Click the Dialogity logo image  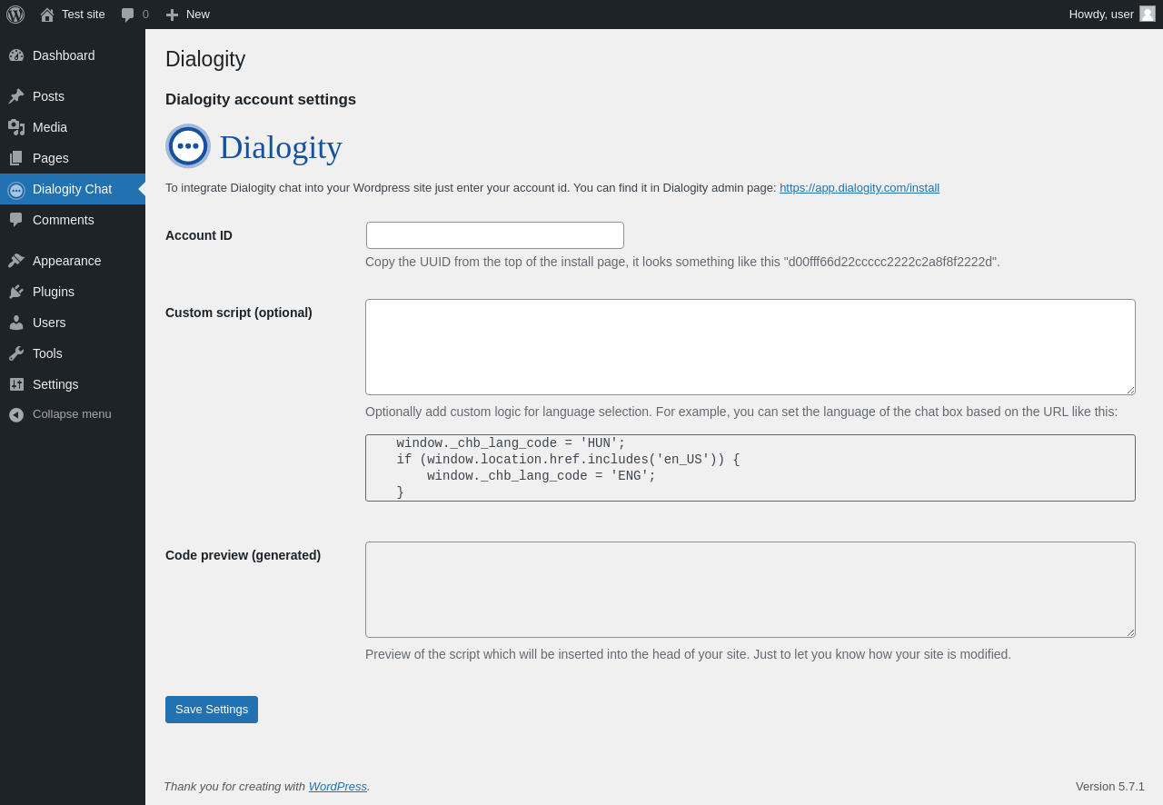click(x=254, y=146)
